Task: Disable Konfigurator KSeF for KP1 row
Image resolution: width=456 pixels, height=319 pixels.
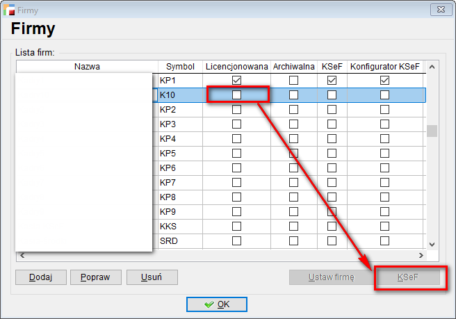Action: (384, 81)
